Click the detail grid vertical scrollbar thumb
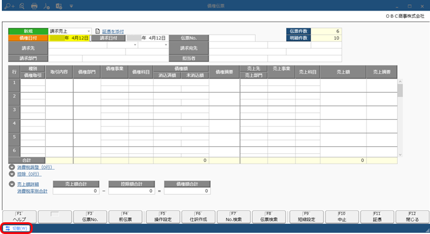This screenshot has width=430, height=234. pos(400,90)
